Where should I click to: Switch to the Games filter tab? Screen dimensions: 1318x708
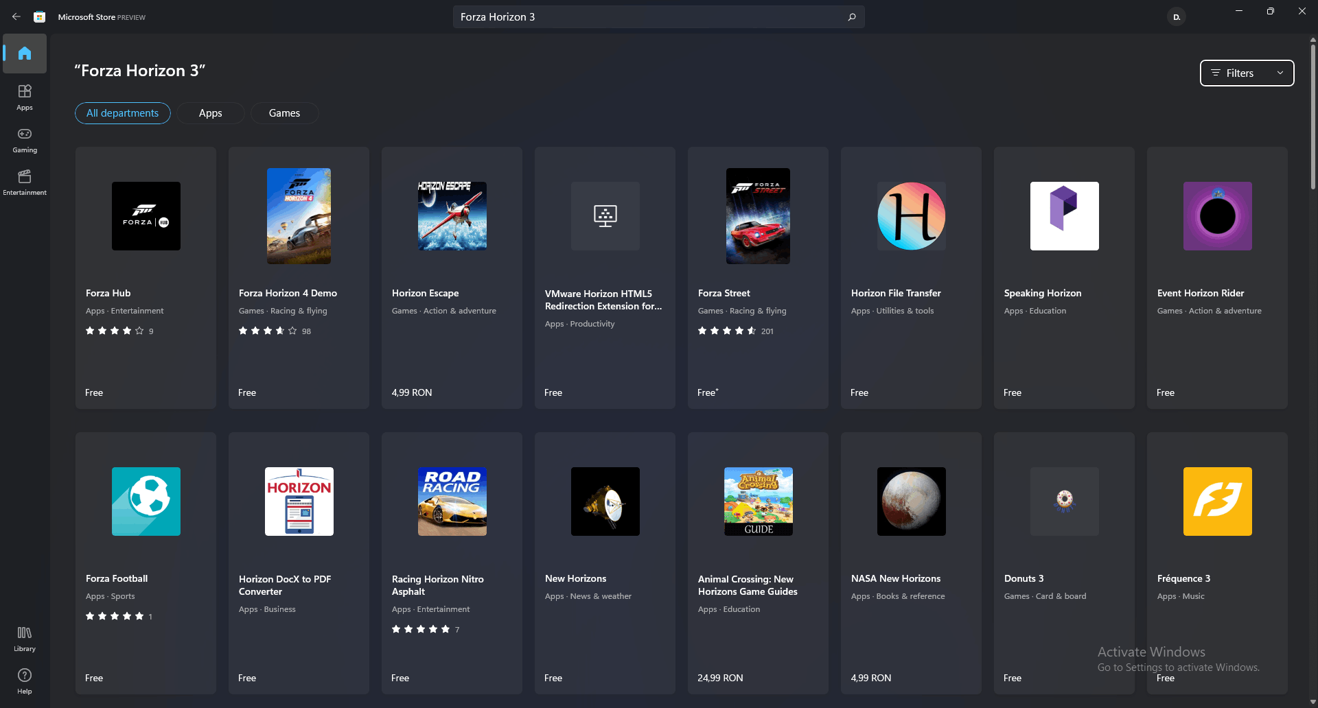[x=284, y=113]
